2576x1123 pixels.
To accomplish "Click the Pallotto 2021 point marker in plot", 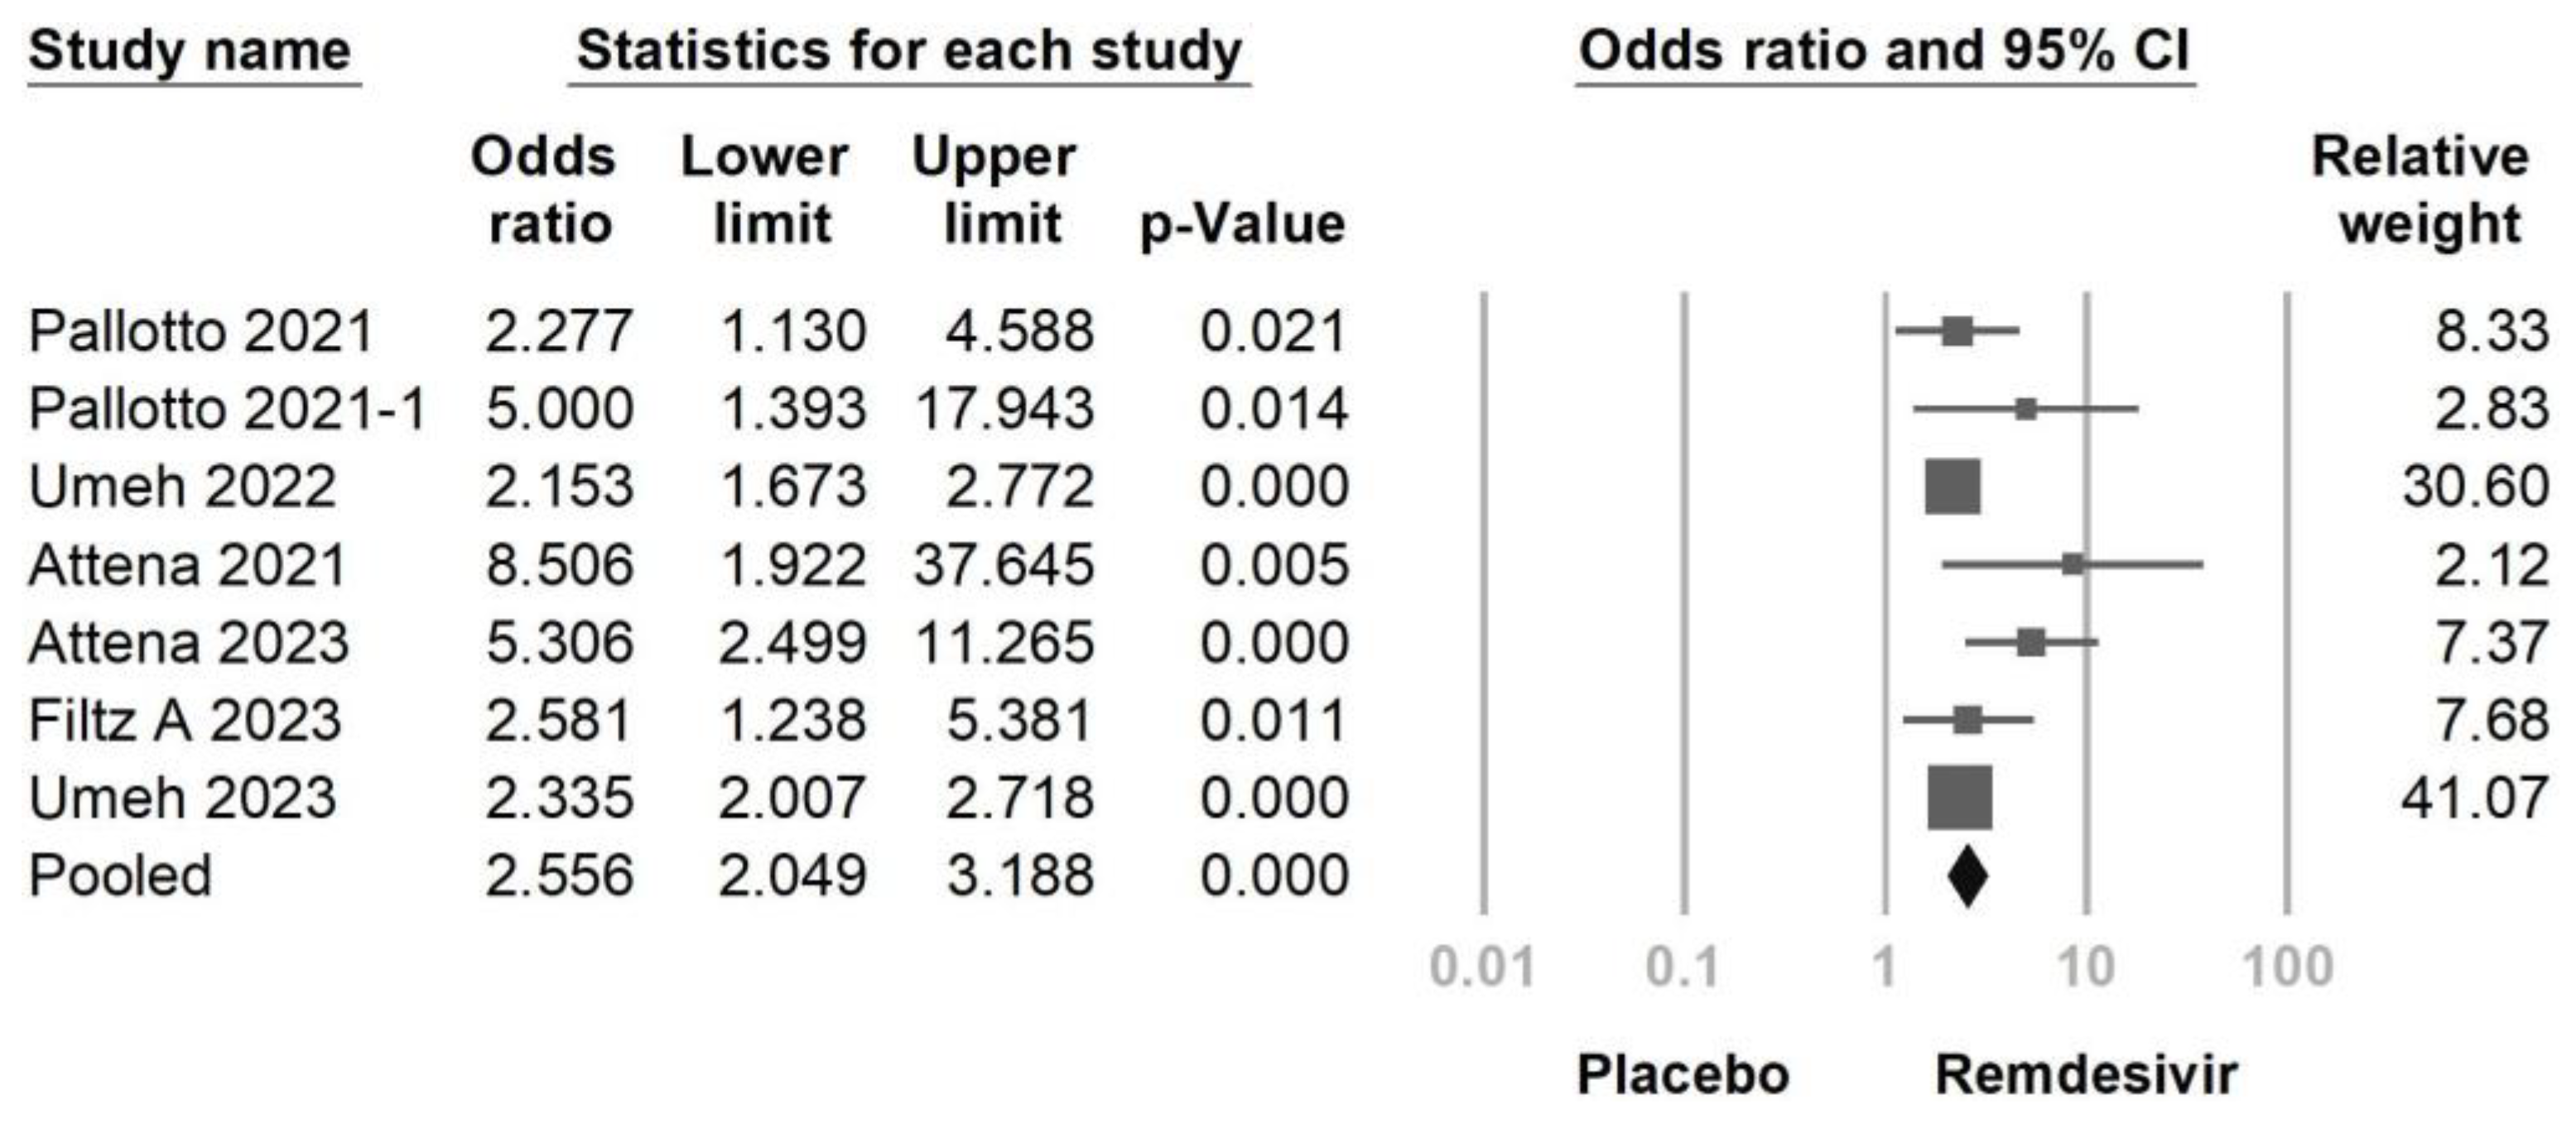I will pyautogui.click(x=1958, y=331).
